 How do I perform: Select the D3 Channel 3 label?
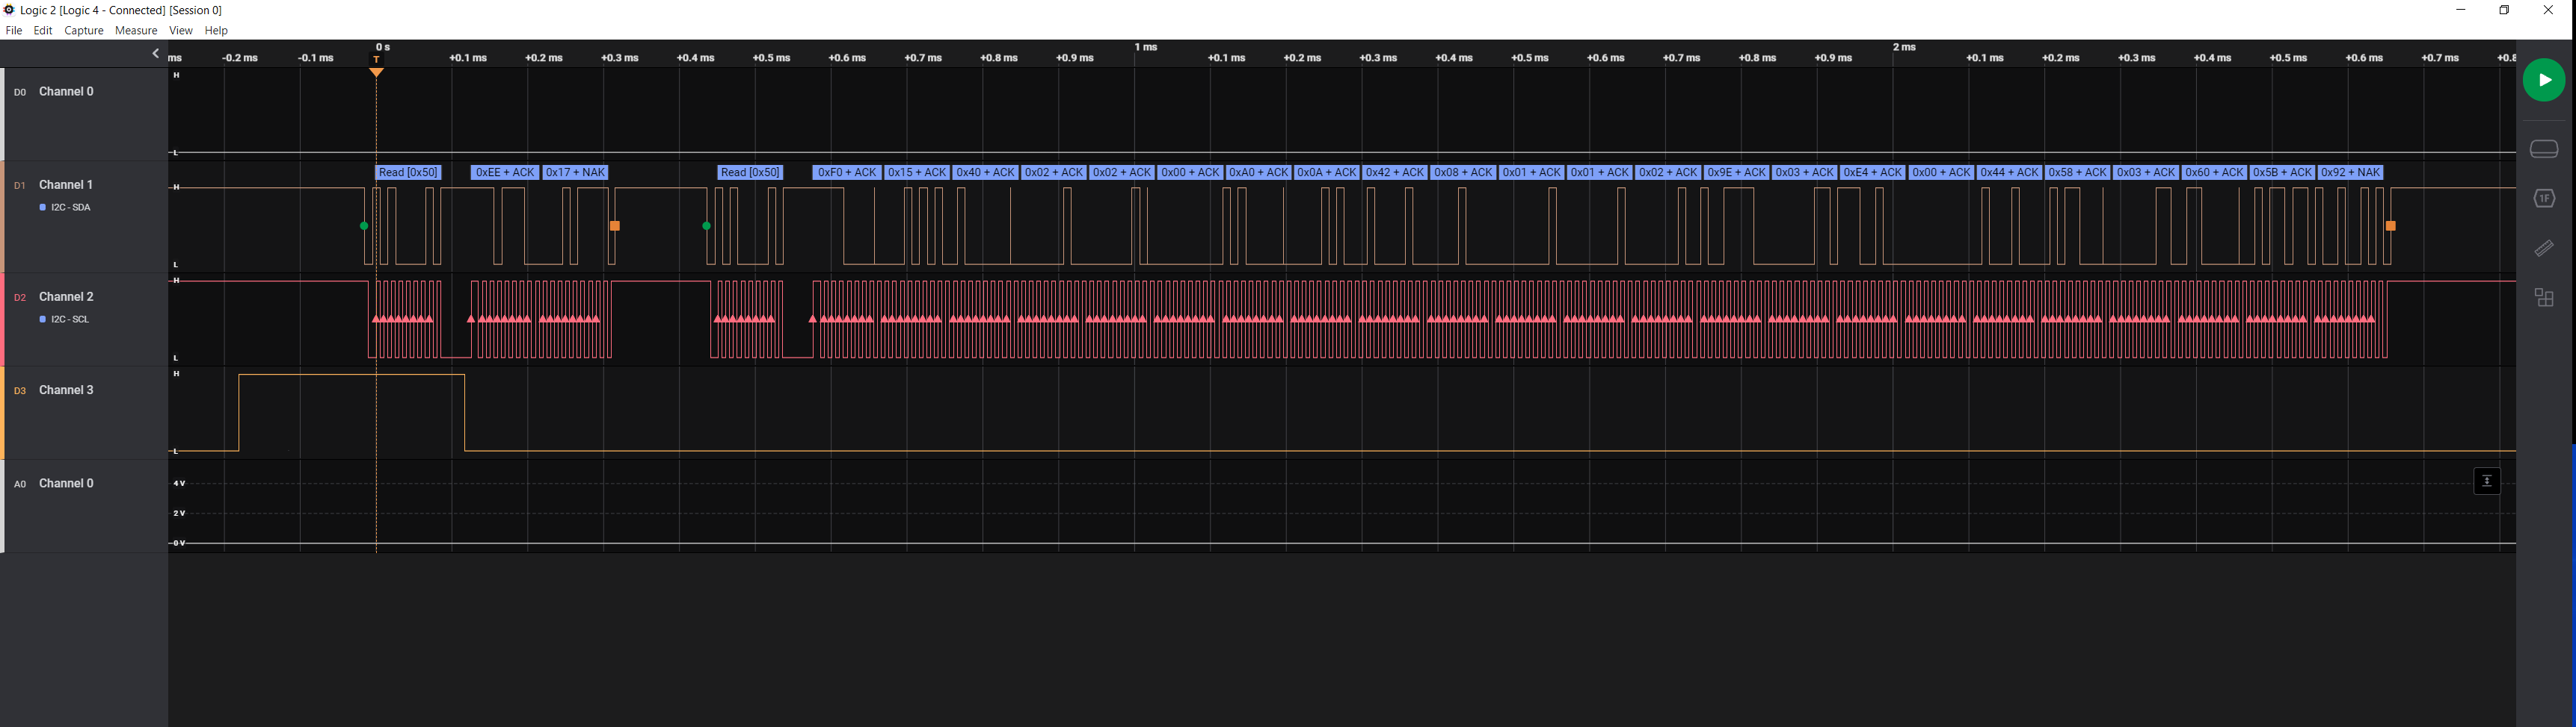pos(66,390)
